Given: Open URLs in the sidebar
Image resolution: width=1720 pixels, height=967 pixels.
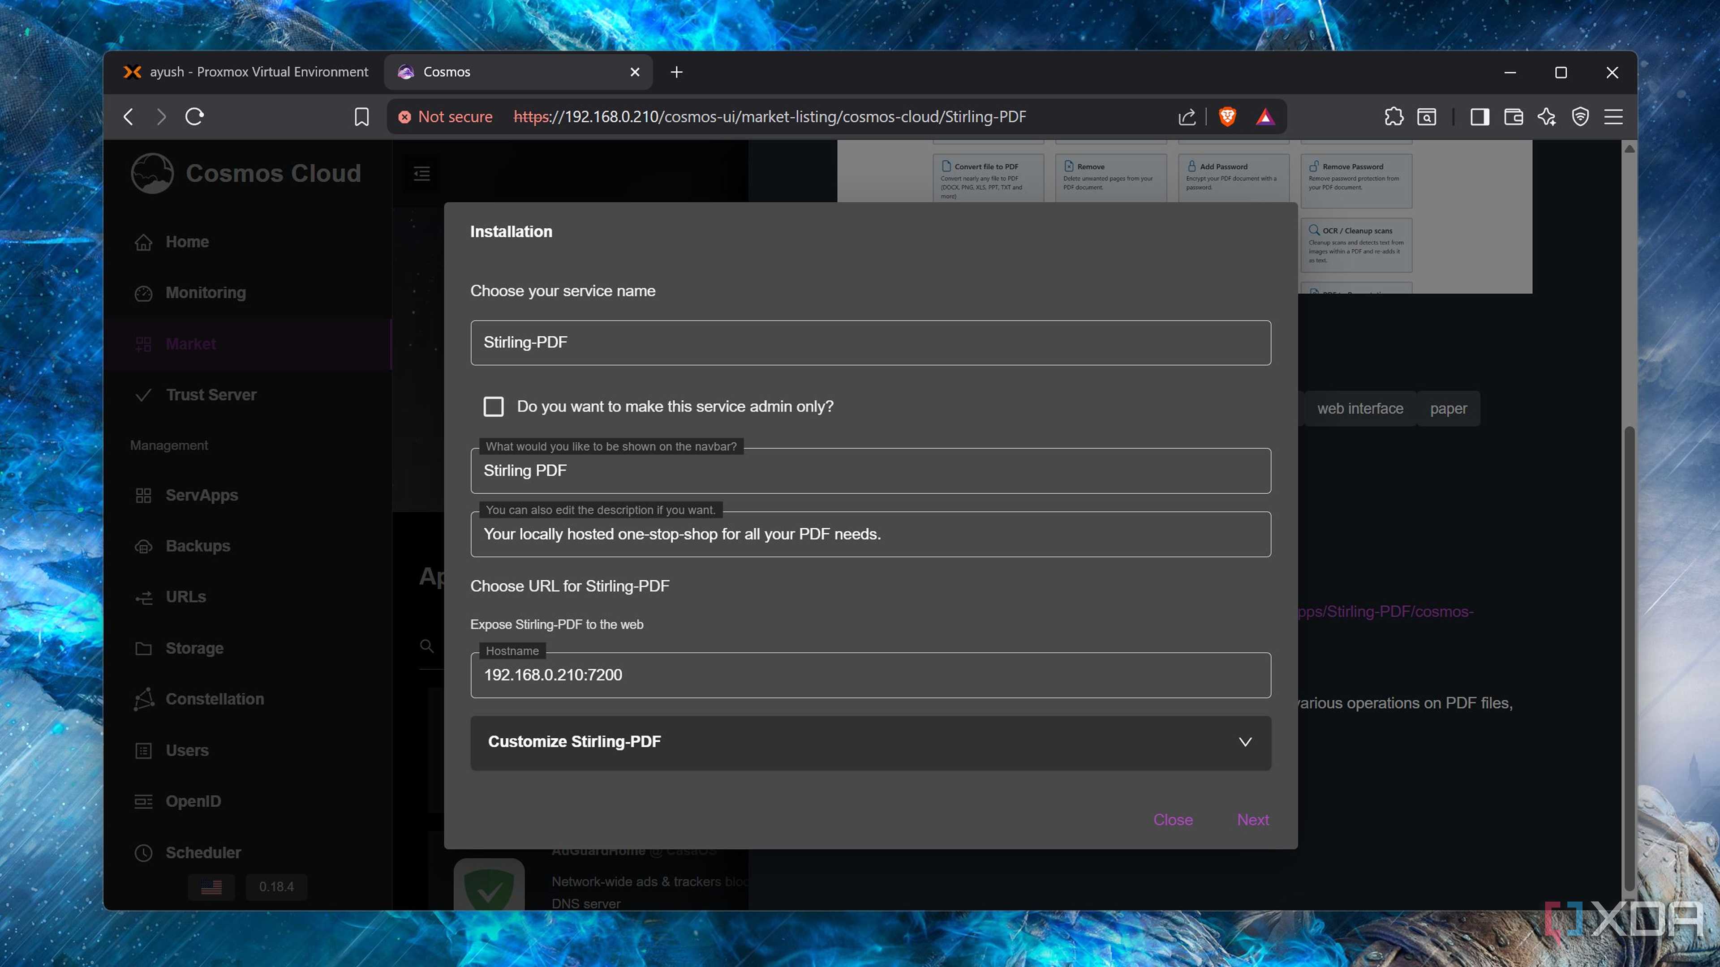Looking at the screenshot, I should pyautogui.click(x=247, y=597).
